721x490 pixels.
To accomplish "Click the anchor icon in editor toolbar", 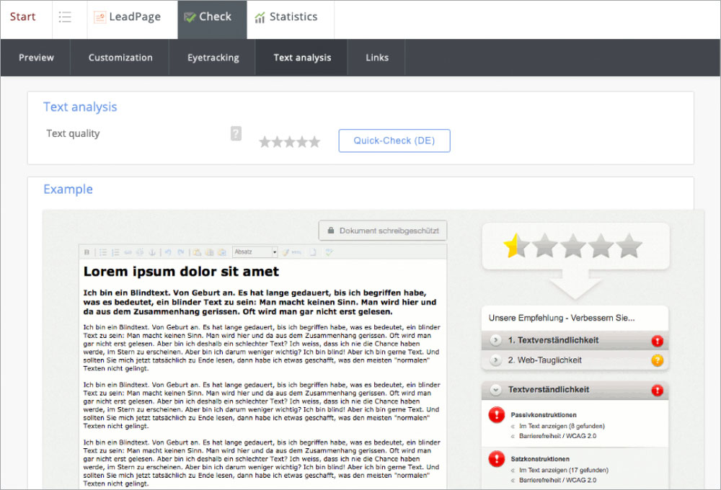I will click(x=151, y=252).
